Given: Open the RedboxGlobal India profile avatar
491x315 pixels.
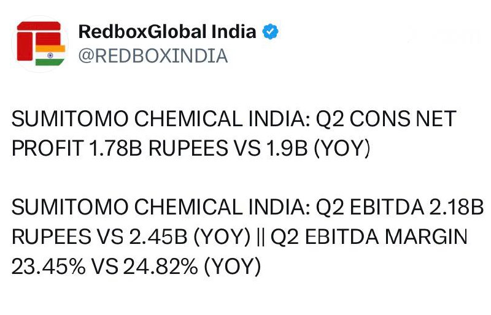Looking at the screenshot, I should 40,44.
